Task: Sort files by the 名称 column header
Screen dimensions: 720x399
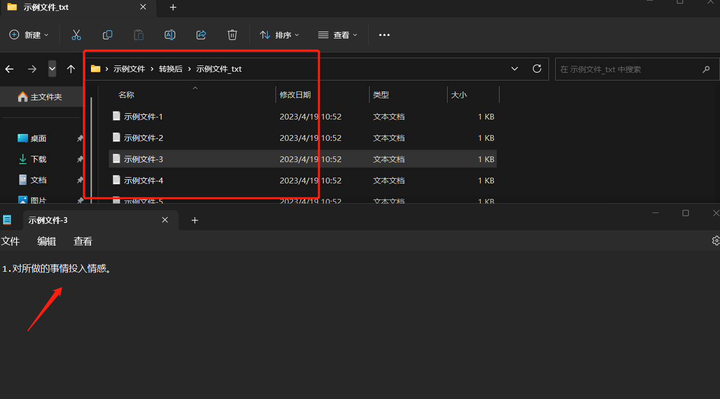Action: (126, 95)
